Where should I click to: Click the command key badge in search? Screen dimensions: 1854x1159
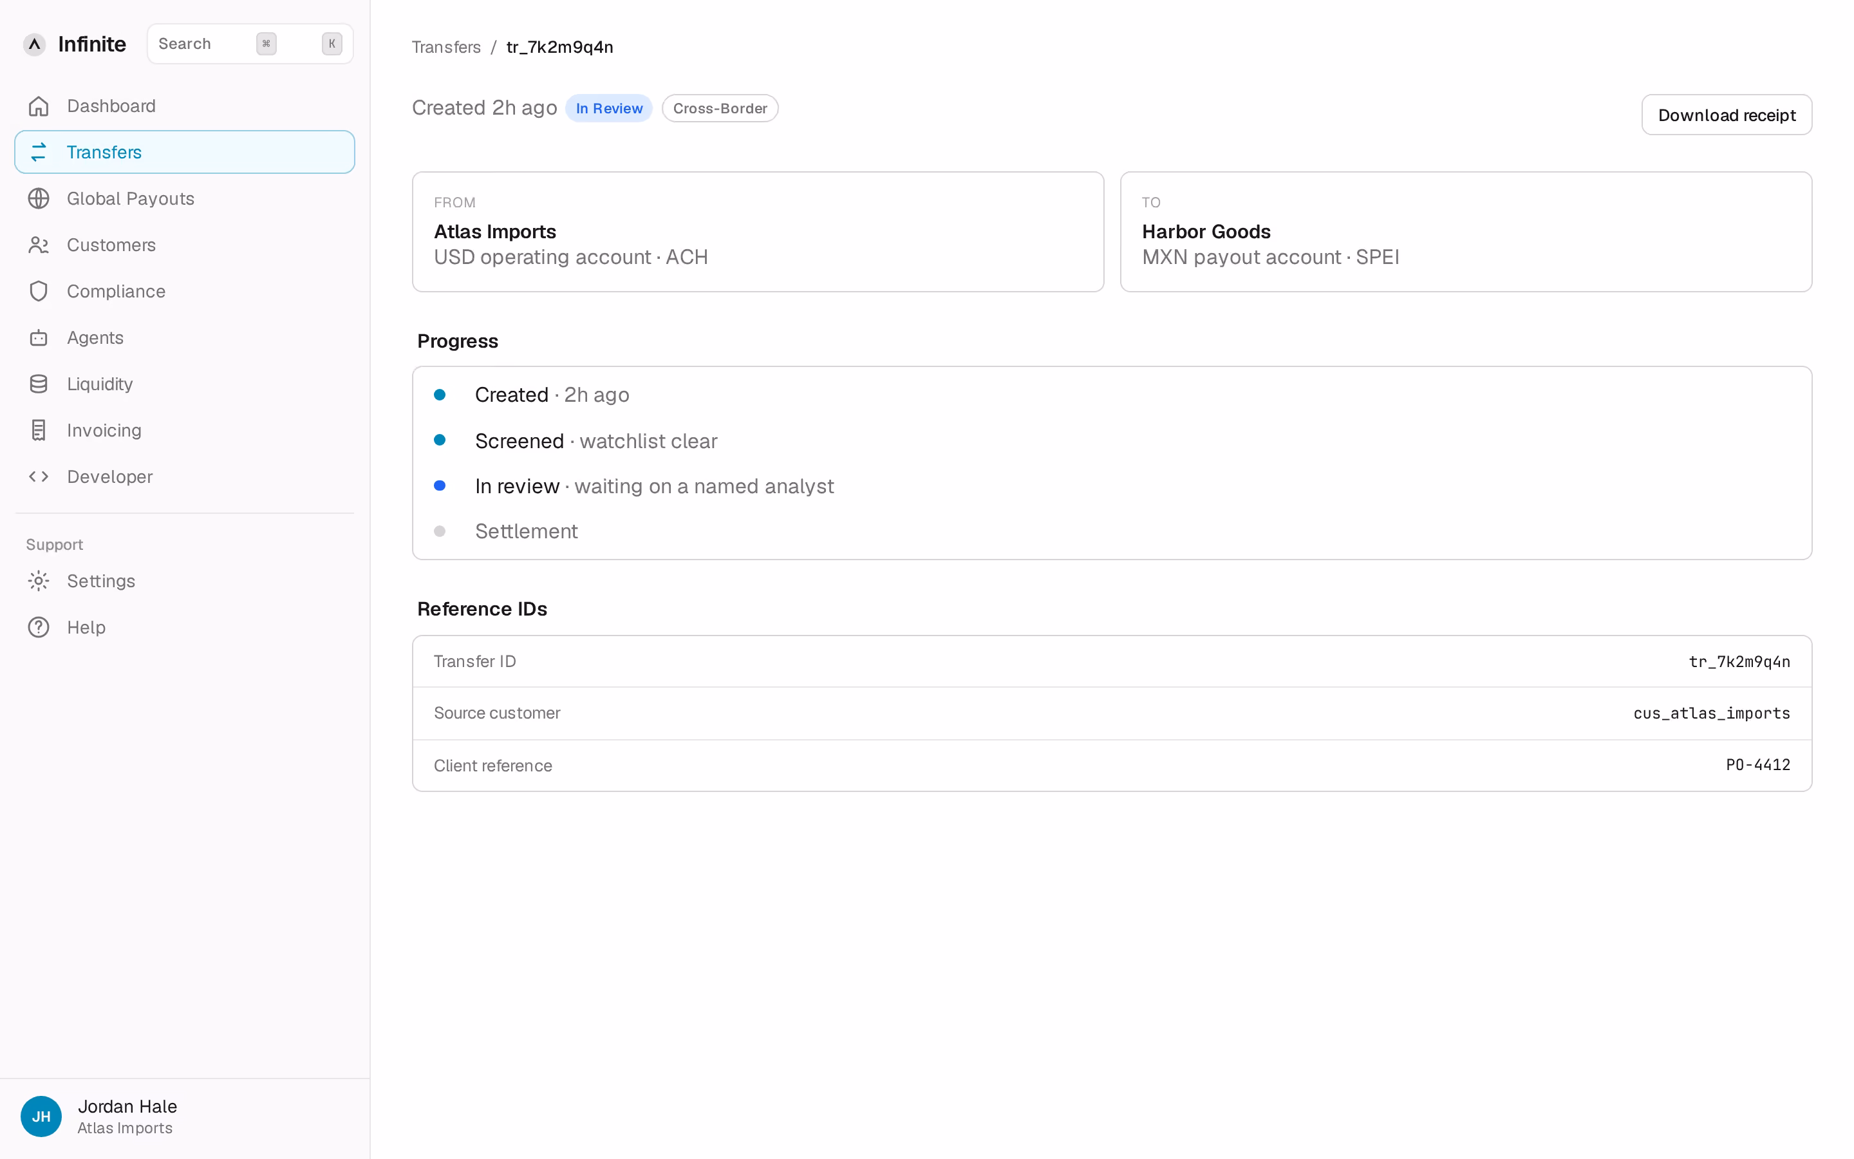266,44
